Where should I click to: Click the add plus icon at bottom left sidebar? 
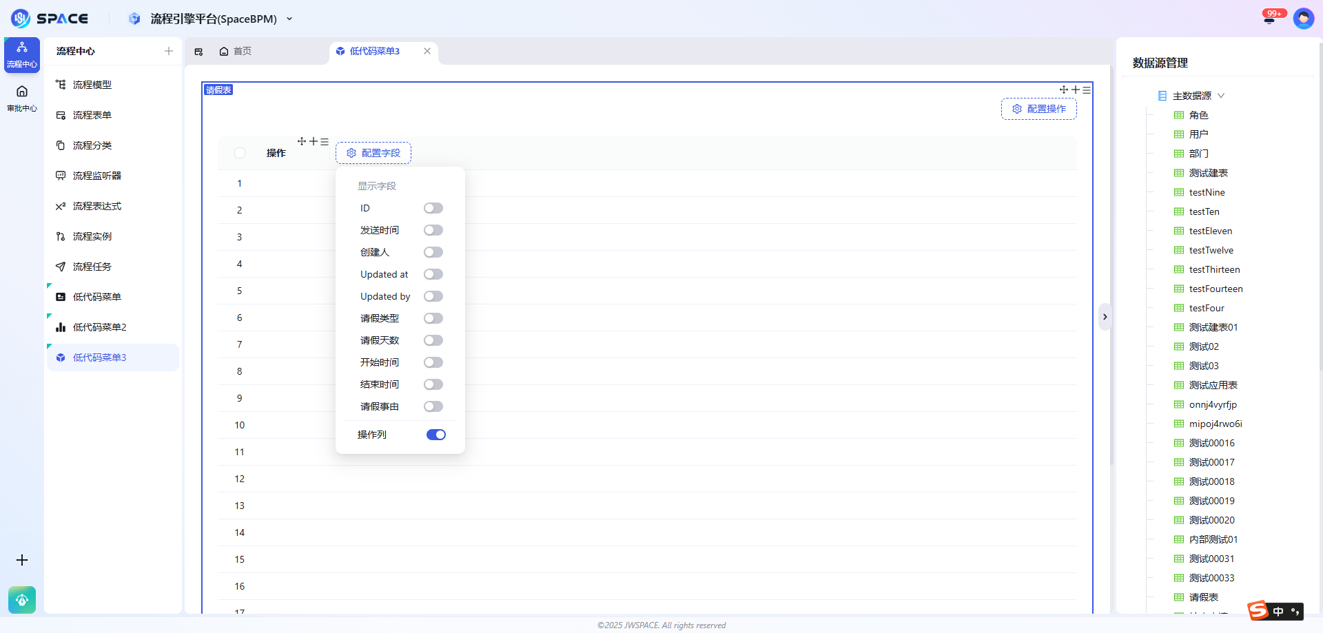pyautogui.click(x=22, y=560)
